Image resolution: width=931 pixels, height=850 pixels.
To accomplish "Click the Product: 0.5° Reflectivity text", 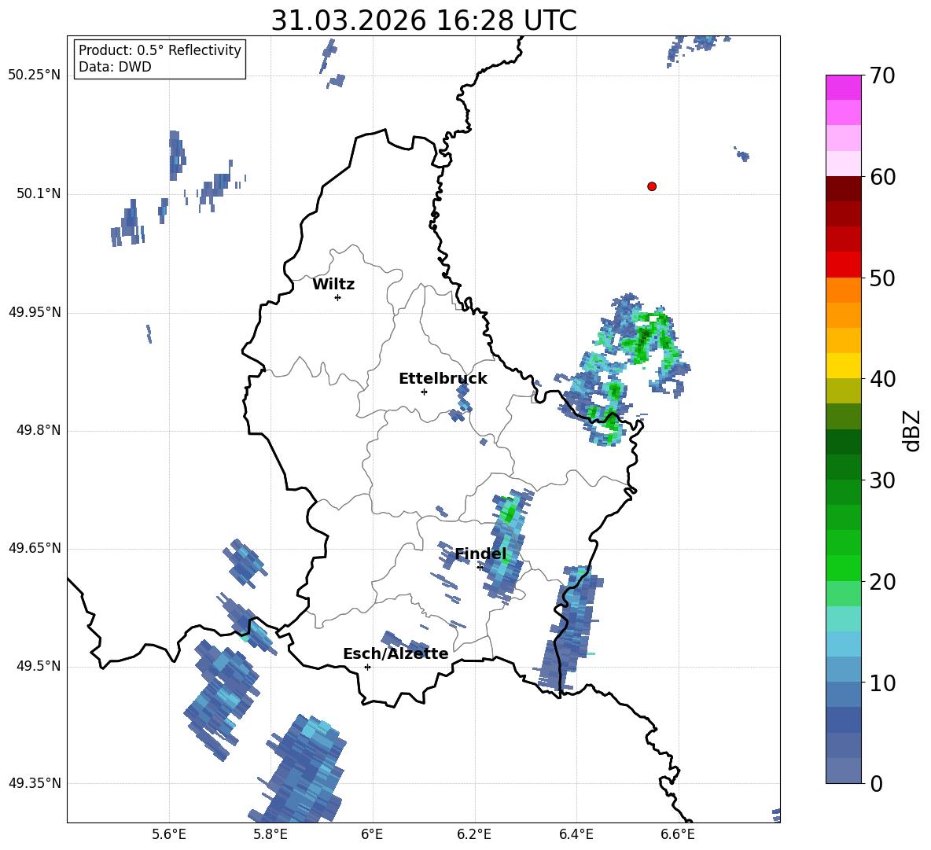I will coord(160,50).
